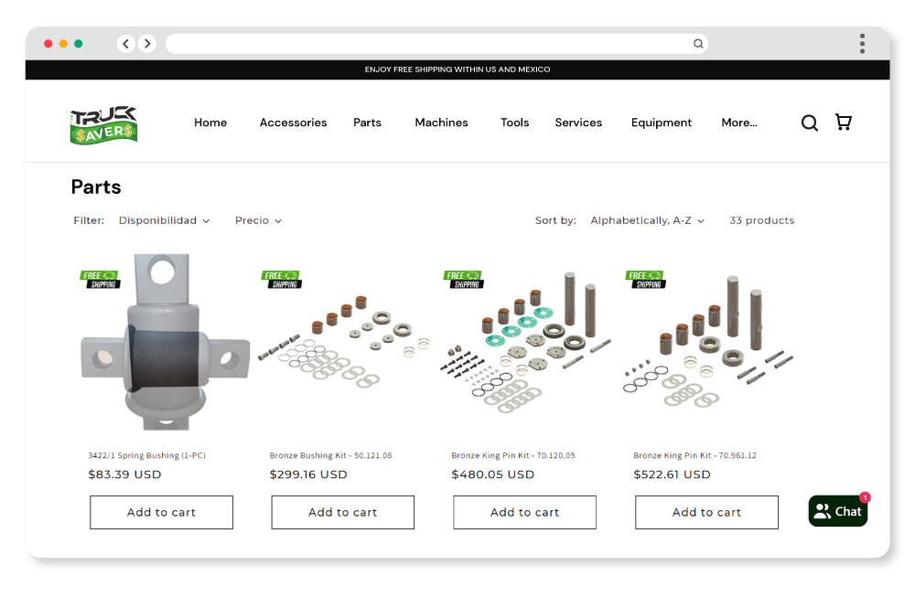The width and height of the screenshot is (915, 597).
Task: Add Bronze King Pin Kit 70.961.12 to cart
Action: 706,512
